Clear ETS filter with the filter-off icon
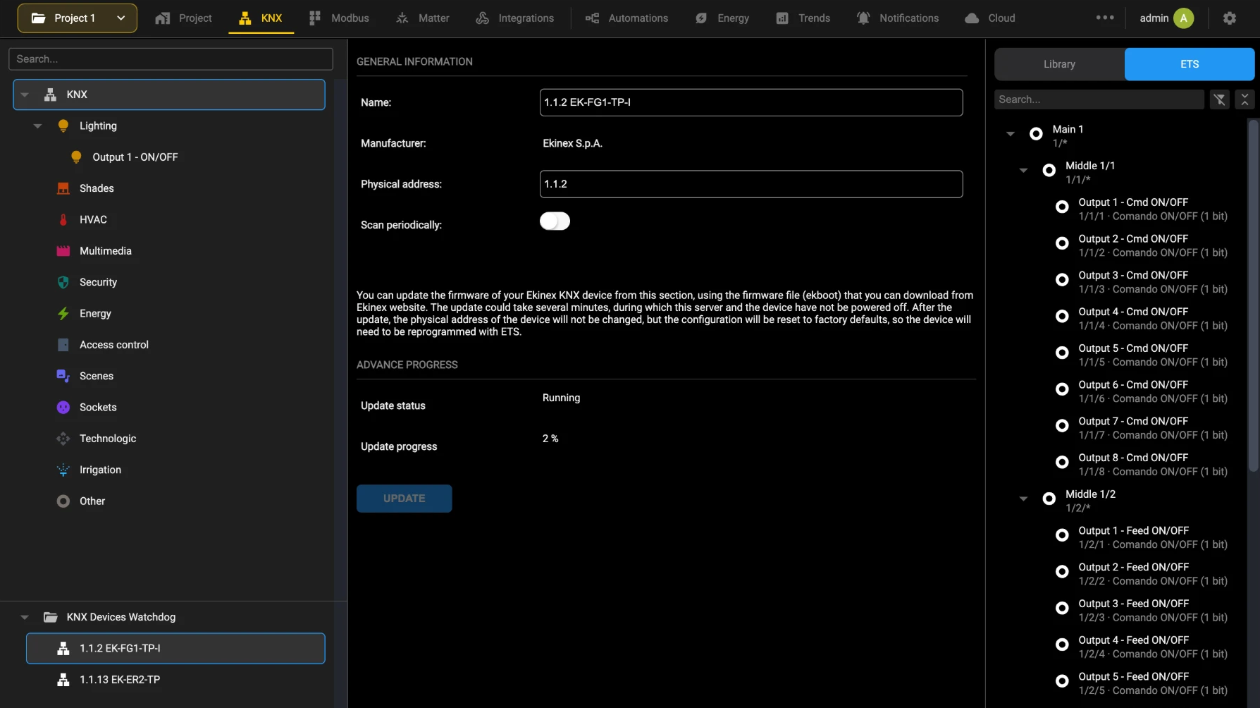Viewport: 1260px width, 708px height. coord(1220,99)
